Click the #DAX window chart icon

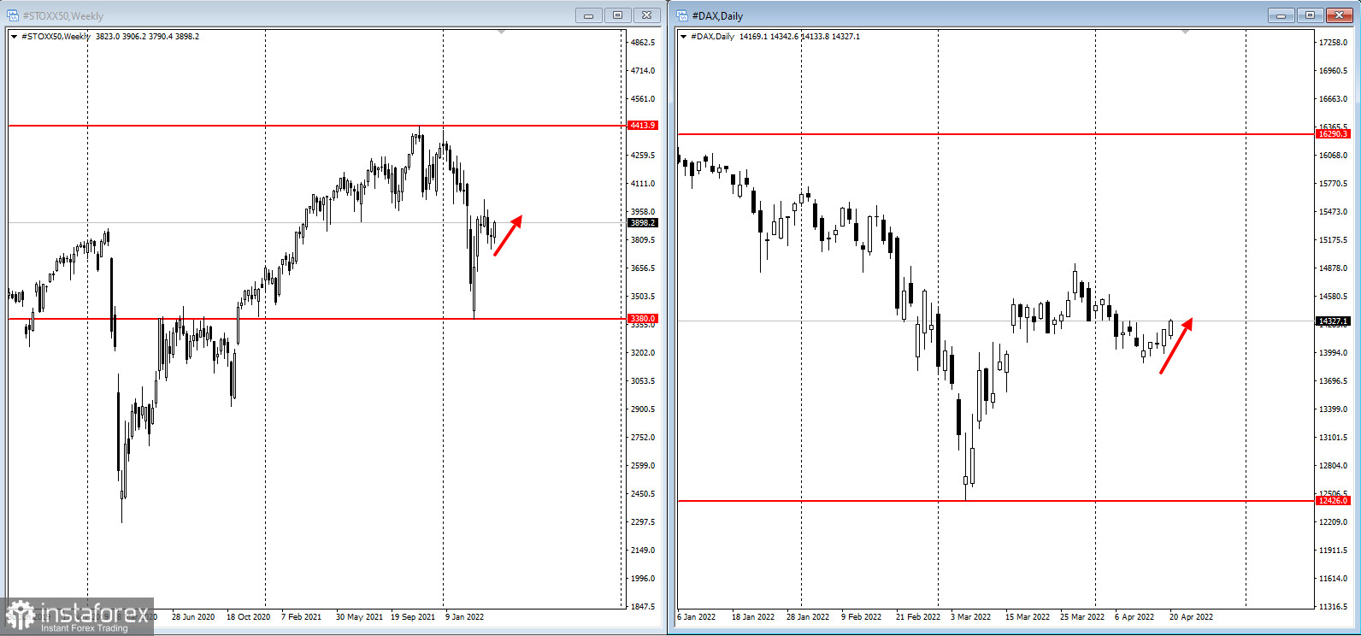(682, 15)
